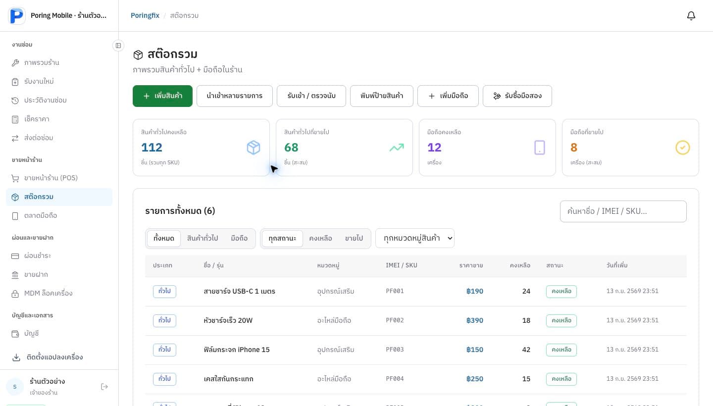The image size is (713, 406).
Task: Open ตลาดมือถือ in the sidebar
Action: [59, 216]
